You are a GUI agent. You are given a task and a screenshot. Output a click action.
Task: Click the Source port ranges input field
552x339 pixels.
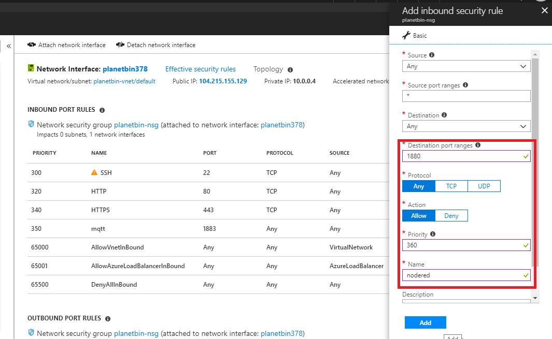pyautogui.click(x=466, y=96)
